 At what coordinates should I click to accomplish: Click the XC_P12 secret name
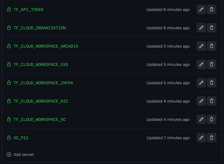tap(21, 138)
